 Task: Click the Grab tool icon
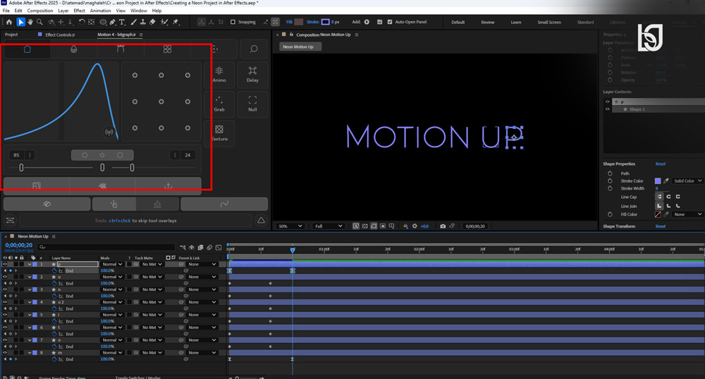[x=219, y=104]
